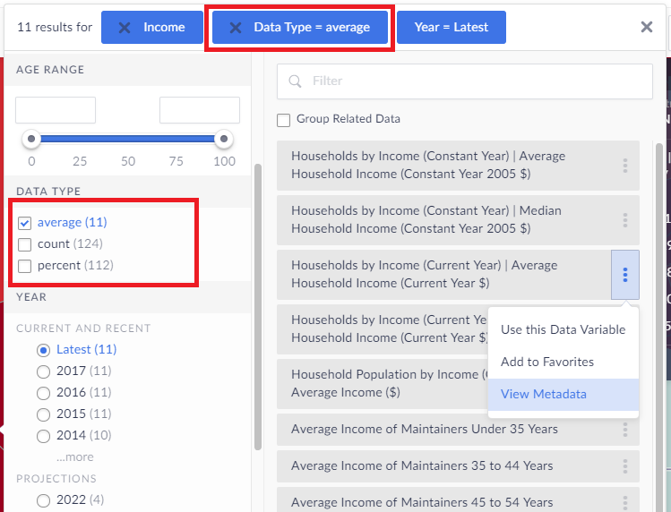671x512 pixels.
Task: Select the 2017 year radio button
Action: 43,371
